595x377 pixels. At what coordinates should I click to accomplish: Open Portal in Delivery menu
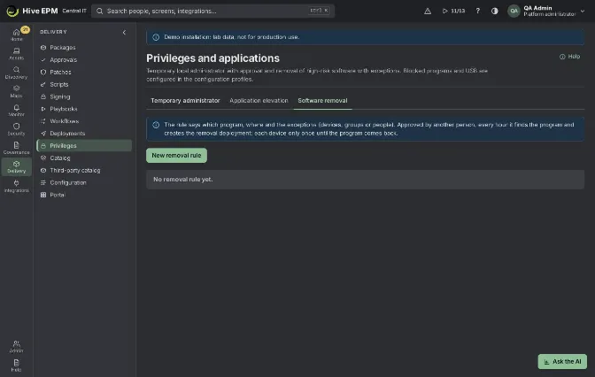pos(84,195)
